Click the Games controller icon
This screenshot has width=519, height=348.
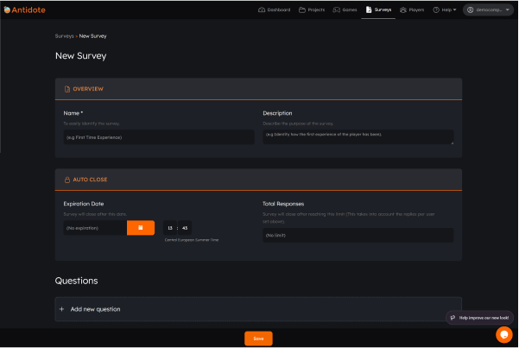pos(336,10)
